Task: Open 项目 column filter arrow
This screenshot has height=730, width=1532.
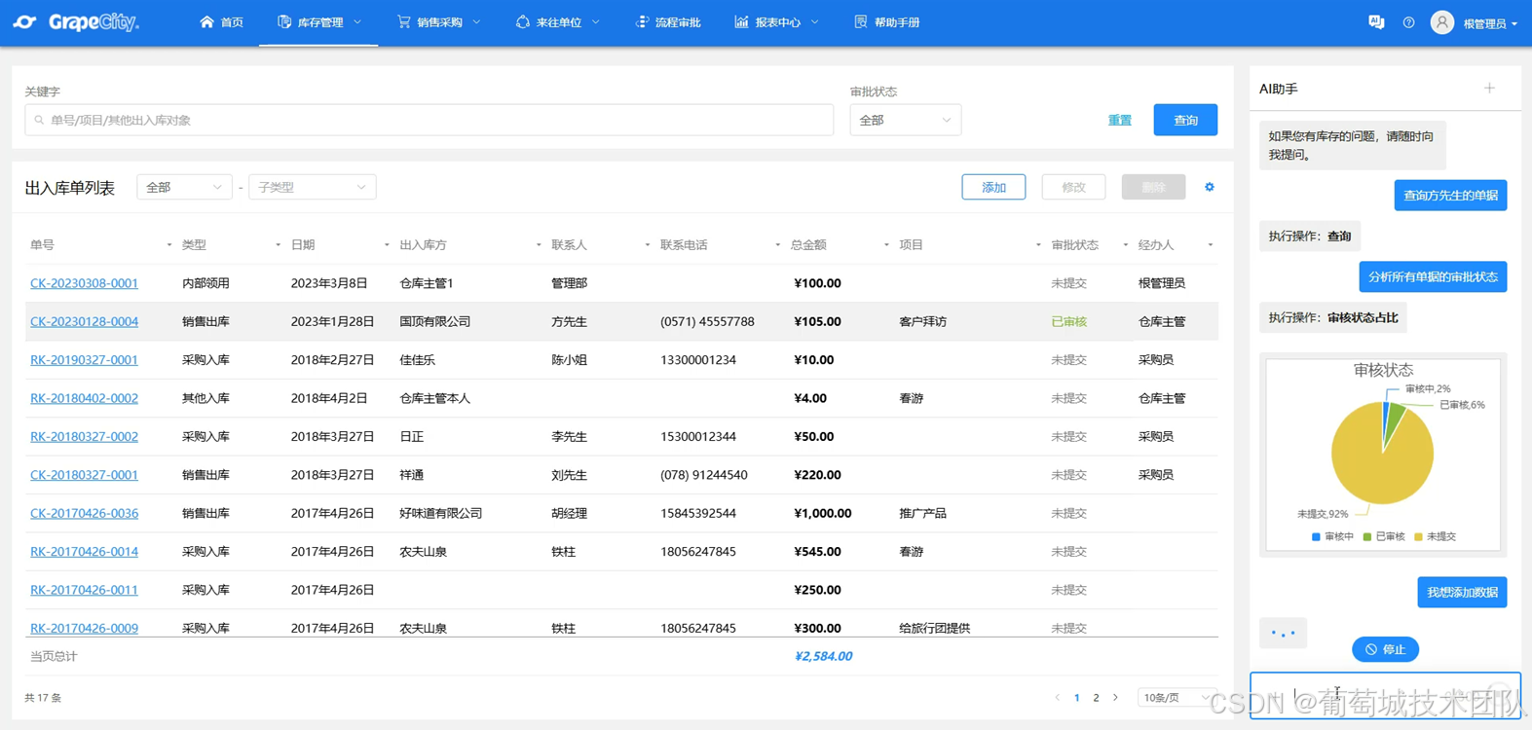Action: coord(1038,245)
